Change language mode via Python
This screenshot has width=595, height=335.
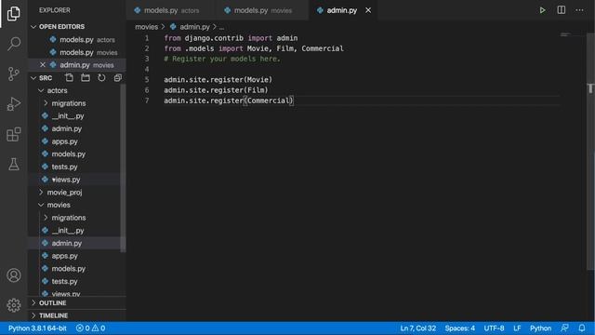coord(540,328)
